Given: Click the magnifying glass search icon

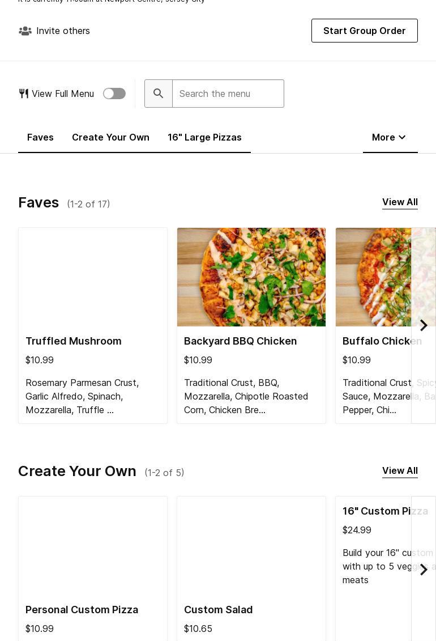Looking at the screenshot, I should pyautogui.click(x=159, y=94).
